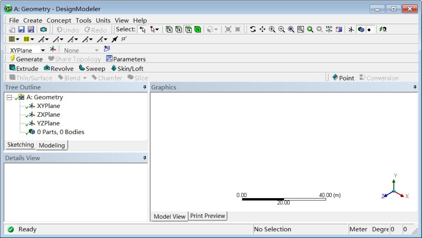Switch to the Print Preview tab
The image size is (422, 238).
(x=207, y=216)
